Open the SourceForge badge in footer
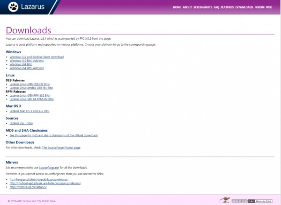Viewport: 281px width, 205px height. (239, 201)
